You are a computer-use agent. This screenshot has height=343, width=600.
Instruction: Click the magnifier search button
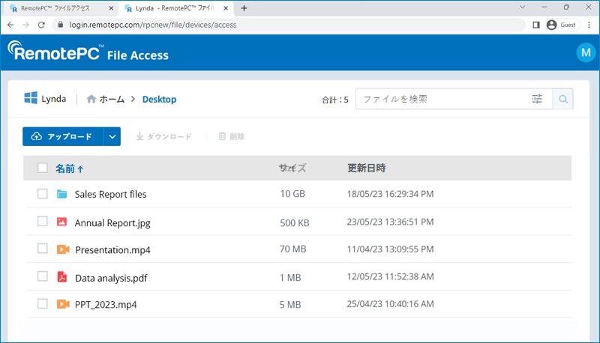(563, 99)
